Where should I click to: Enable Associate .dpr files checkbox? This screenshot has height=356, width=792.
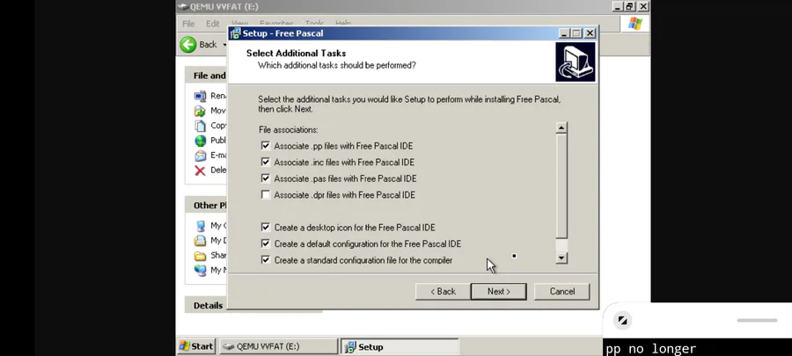pyautogui.click(x=266, y=194)
